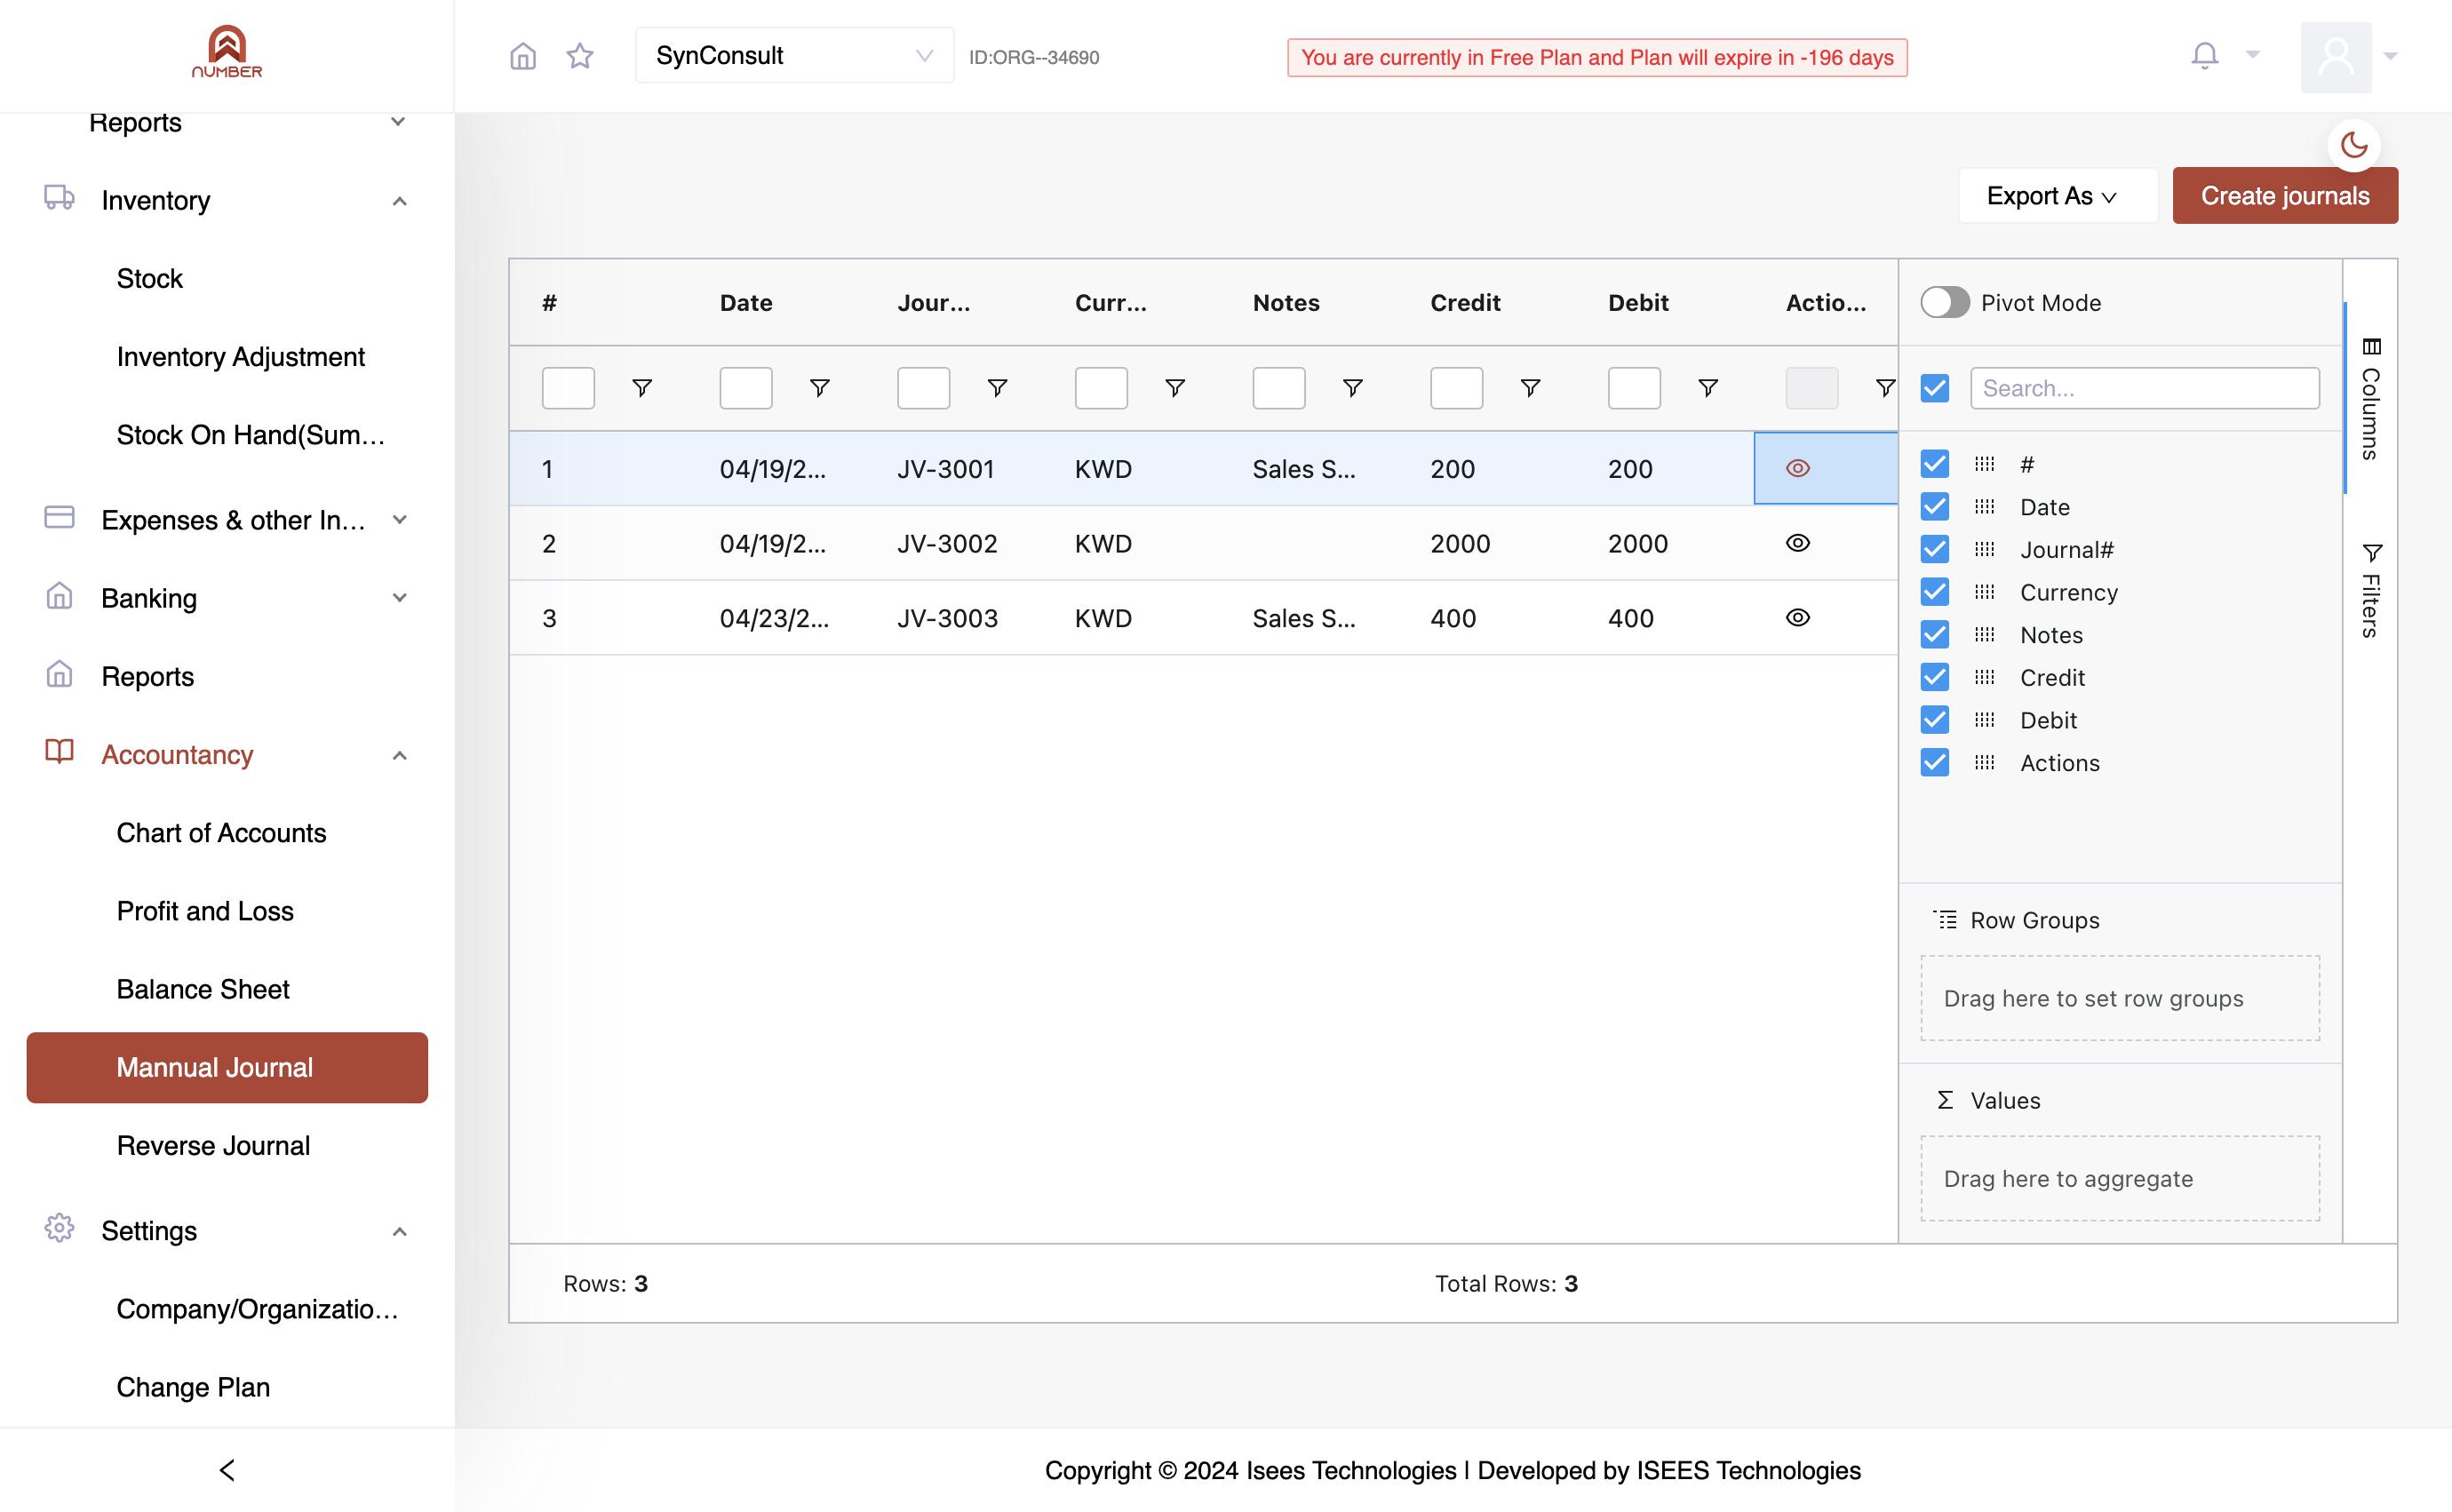Toggle Pivot Mode switch
The height and width of the screenshot is (1512, 2452).
1945,302
